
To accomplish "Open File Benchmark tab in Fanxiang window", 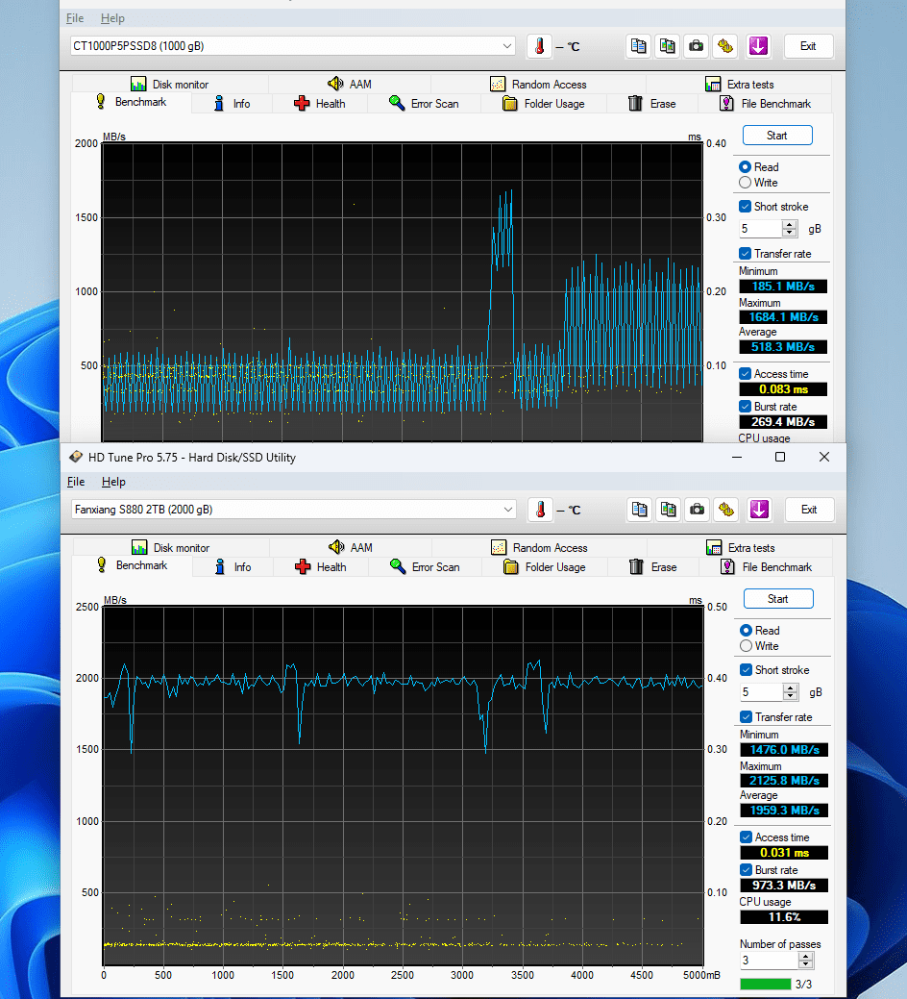I will tap(767, 567).
